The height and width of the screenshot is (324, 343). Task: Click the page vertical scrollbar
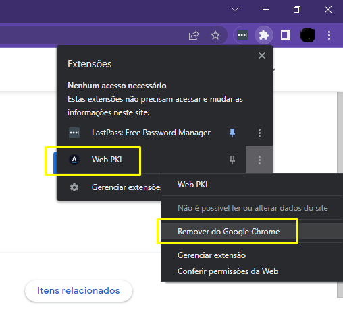(x=340, y=195)
